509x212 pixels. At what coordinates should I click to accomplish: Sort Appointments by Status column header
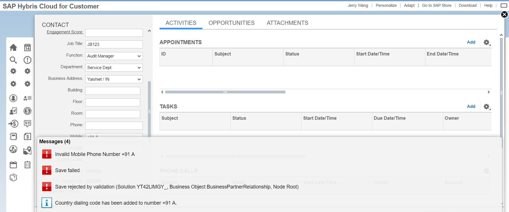click(x=319, y=57)
